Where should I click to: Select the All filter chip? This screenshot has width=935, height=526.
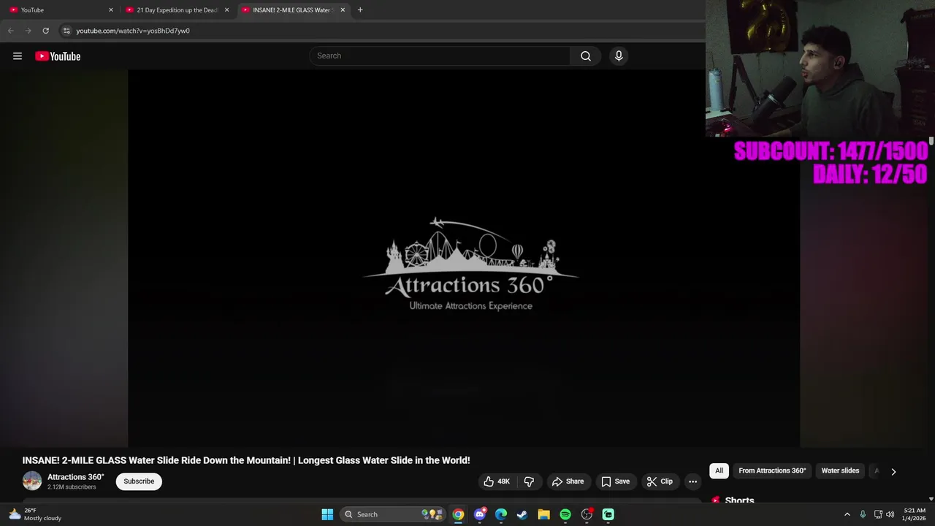(x=719, y=470)
